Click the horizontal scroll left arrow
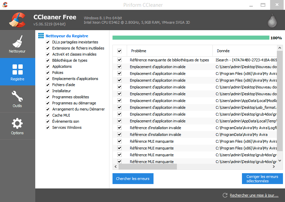This screenshot has width=285, height=202. tap(116, 166)
